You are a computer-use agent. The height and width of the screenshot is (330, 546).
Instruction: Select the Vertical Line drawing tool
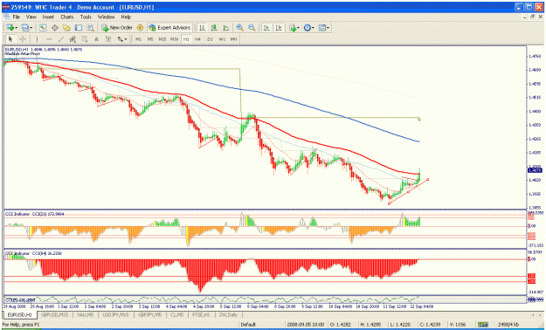tap(37, 39)
